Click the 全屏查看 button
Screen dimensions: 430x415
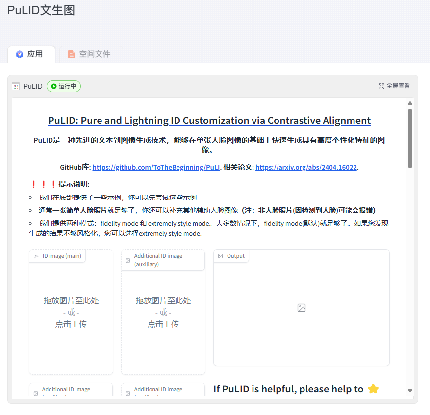pos(396,86)
